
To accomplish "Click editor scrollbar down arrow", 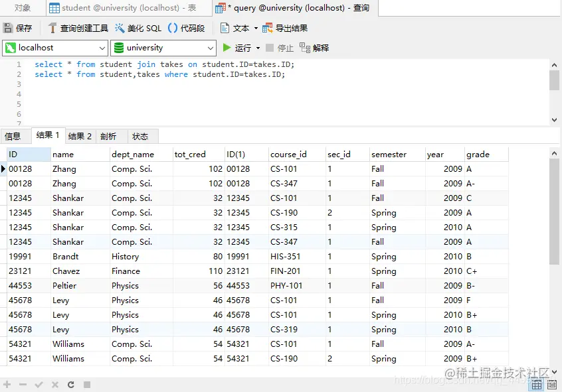I will click(x=554, y=120).
